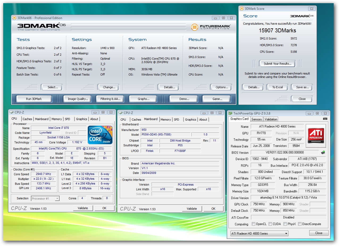Click the Driver Version field in GPU-Z
The width and height of the screenshot is (339, 246).
click(288, 197)
